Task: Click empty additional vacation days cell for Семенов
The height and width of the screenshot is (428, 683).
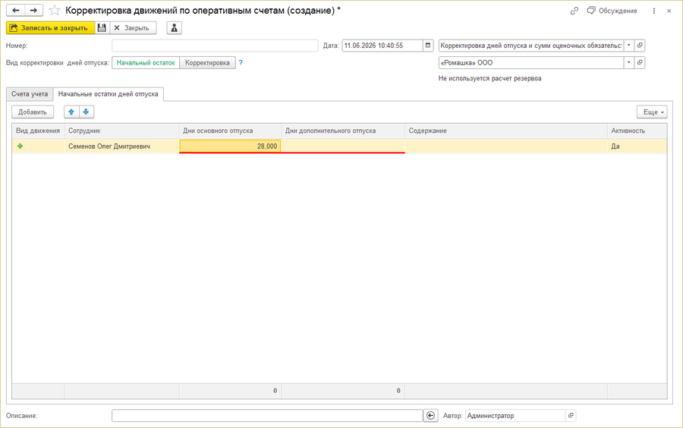Action: click(x=343, y=146)
